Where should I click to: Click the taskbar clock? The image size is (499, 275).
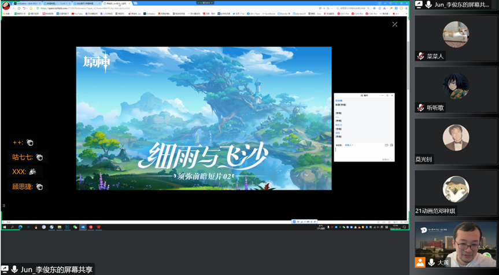394,227
